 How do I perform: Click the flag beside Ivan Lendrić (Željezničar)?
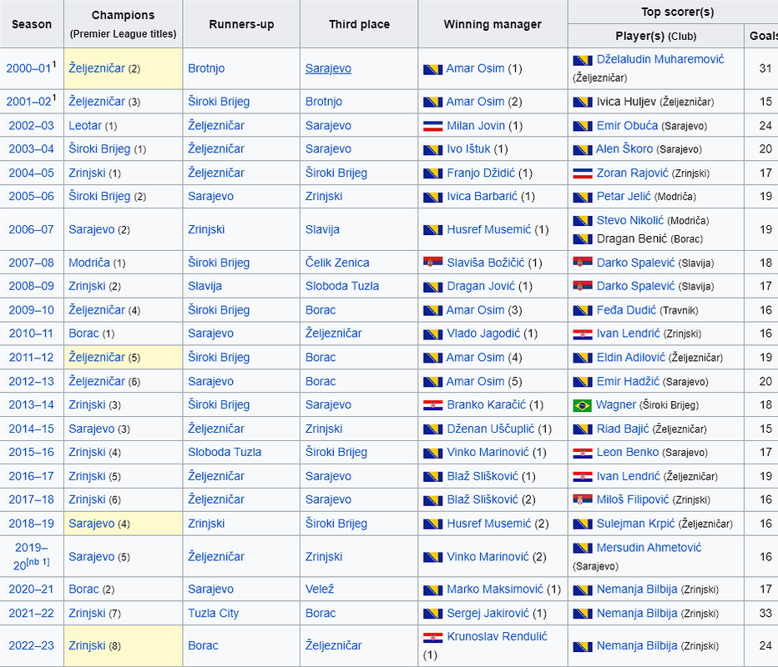point(583,477)
